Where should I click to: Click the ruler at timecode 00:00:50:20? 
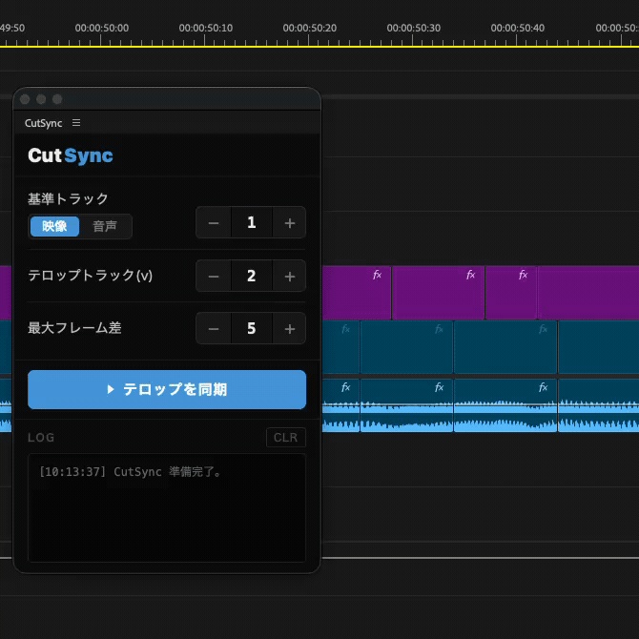coord(310,28)
